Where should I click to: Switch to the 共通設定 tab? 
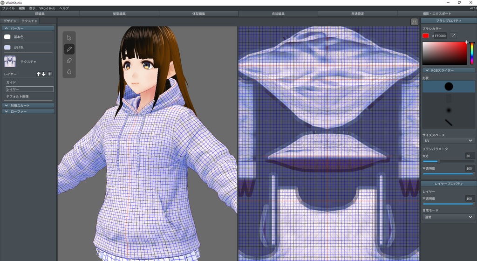[357, 14]
